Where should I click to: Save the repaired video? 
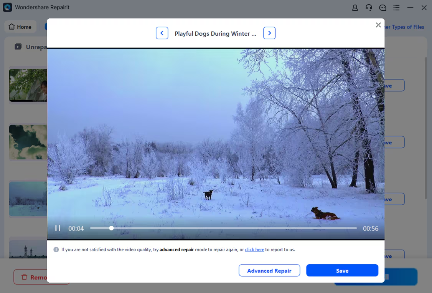342,271
